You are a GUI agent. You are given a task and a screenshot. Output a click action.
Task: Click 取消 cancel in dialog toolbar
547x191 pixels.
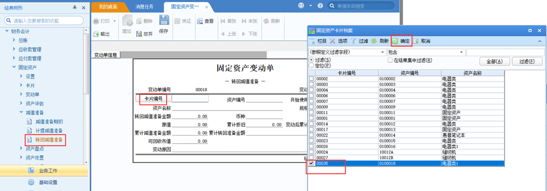(x=422, y=41)
